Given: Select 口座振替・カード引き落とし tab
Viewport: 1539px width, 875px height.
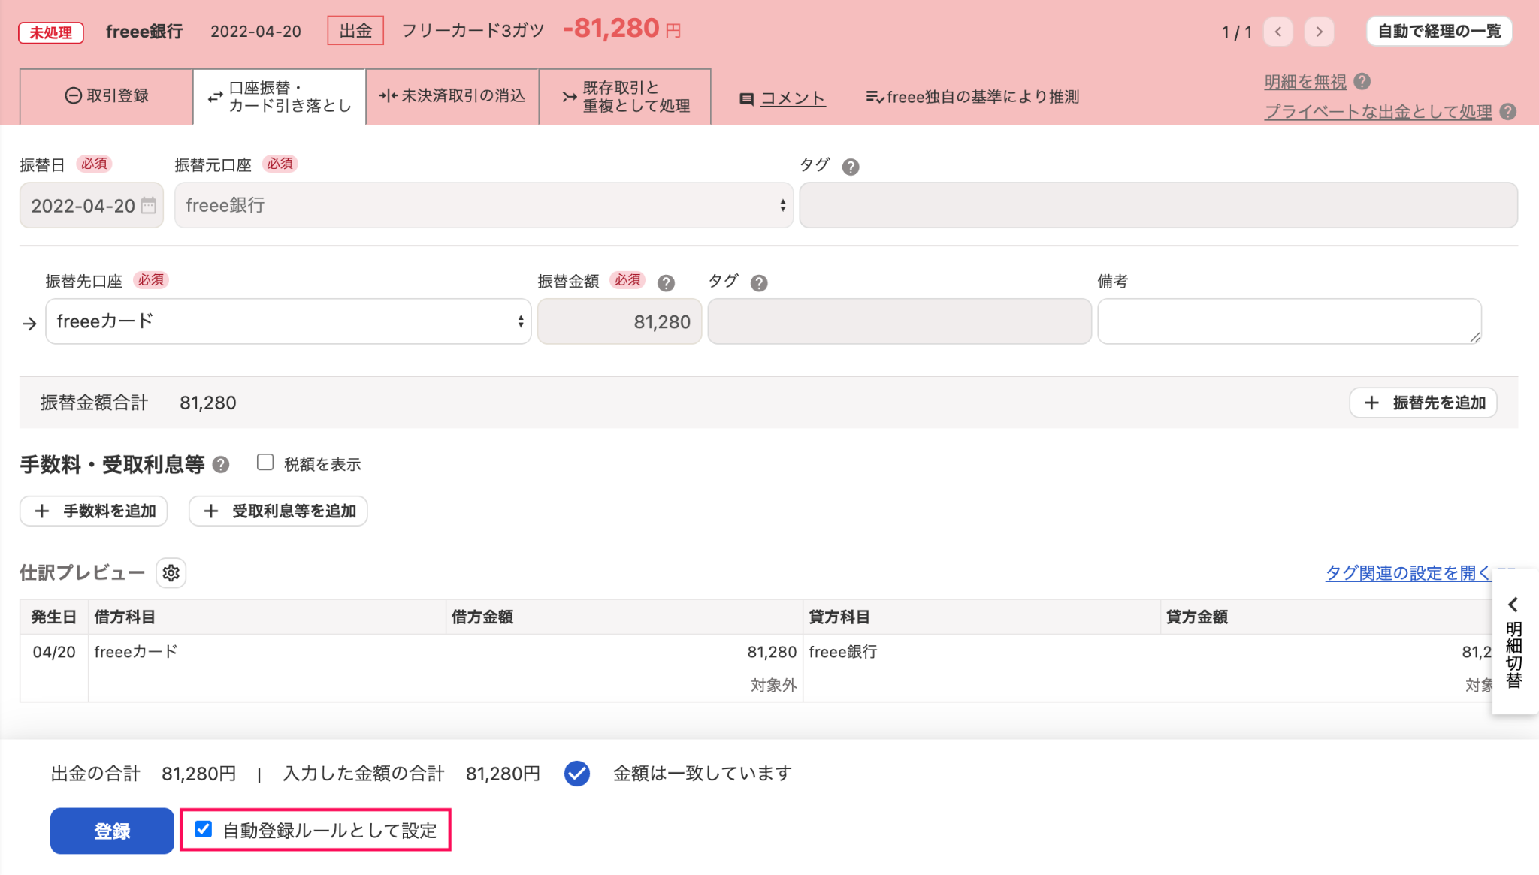Looking at the screenshot, I should [280, 96].
